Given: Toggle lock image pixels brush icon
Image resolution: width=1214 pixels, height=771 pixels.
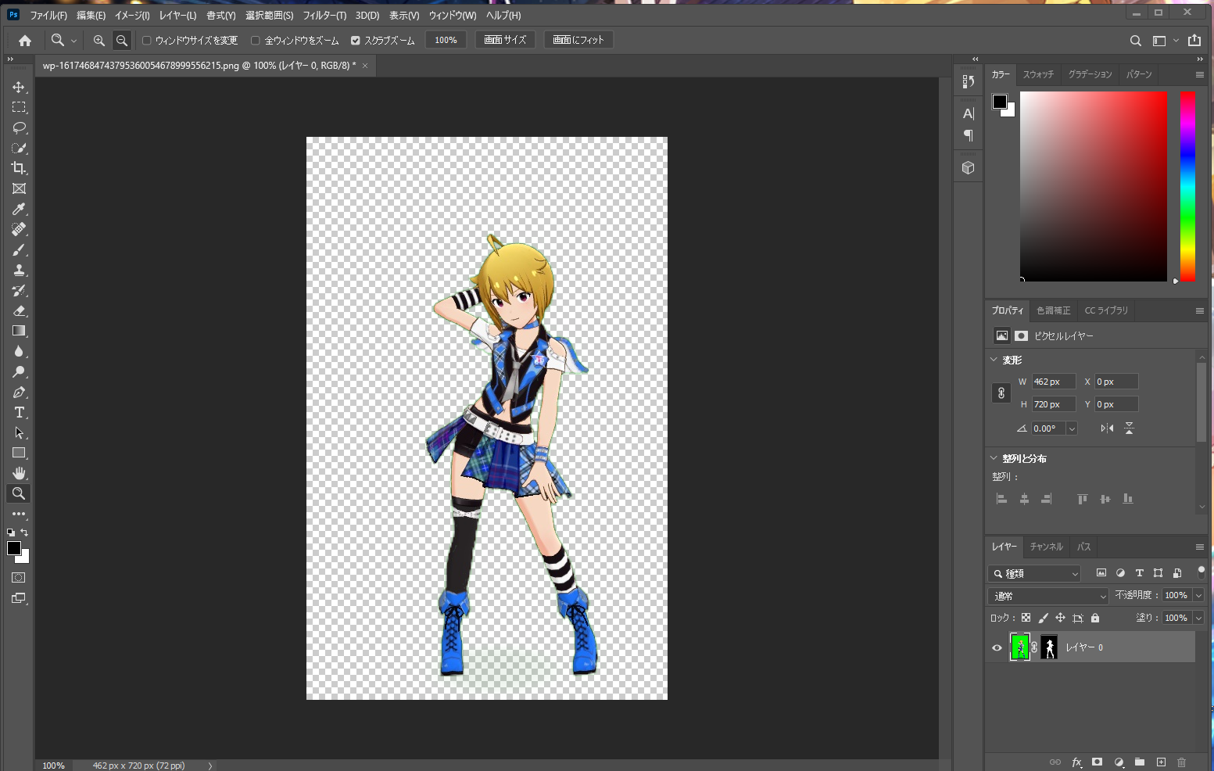Looking at the screenshot, I should click(1043, 618).
